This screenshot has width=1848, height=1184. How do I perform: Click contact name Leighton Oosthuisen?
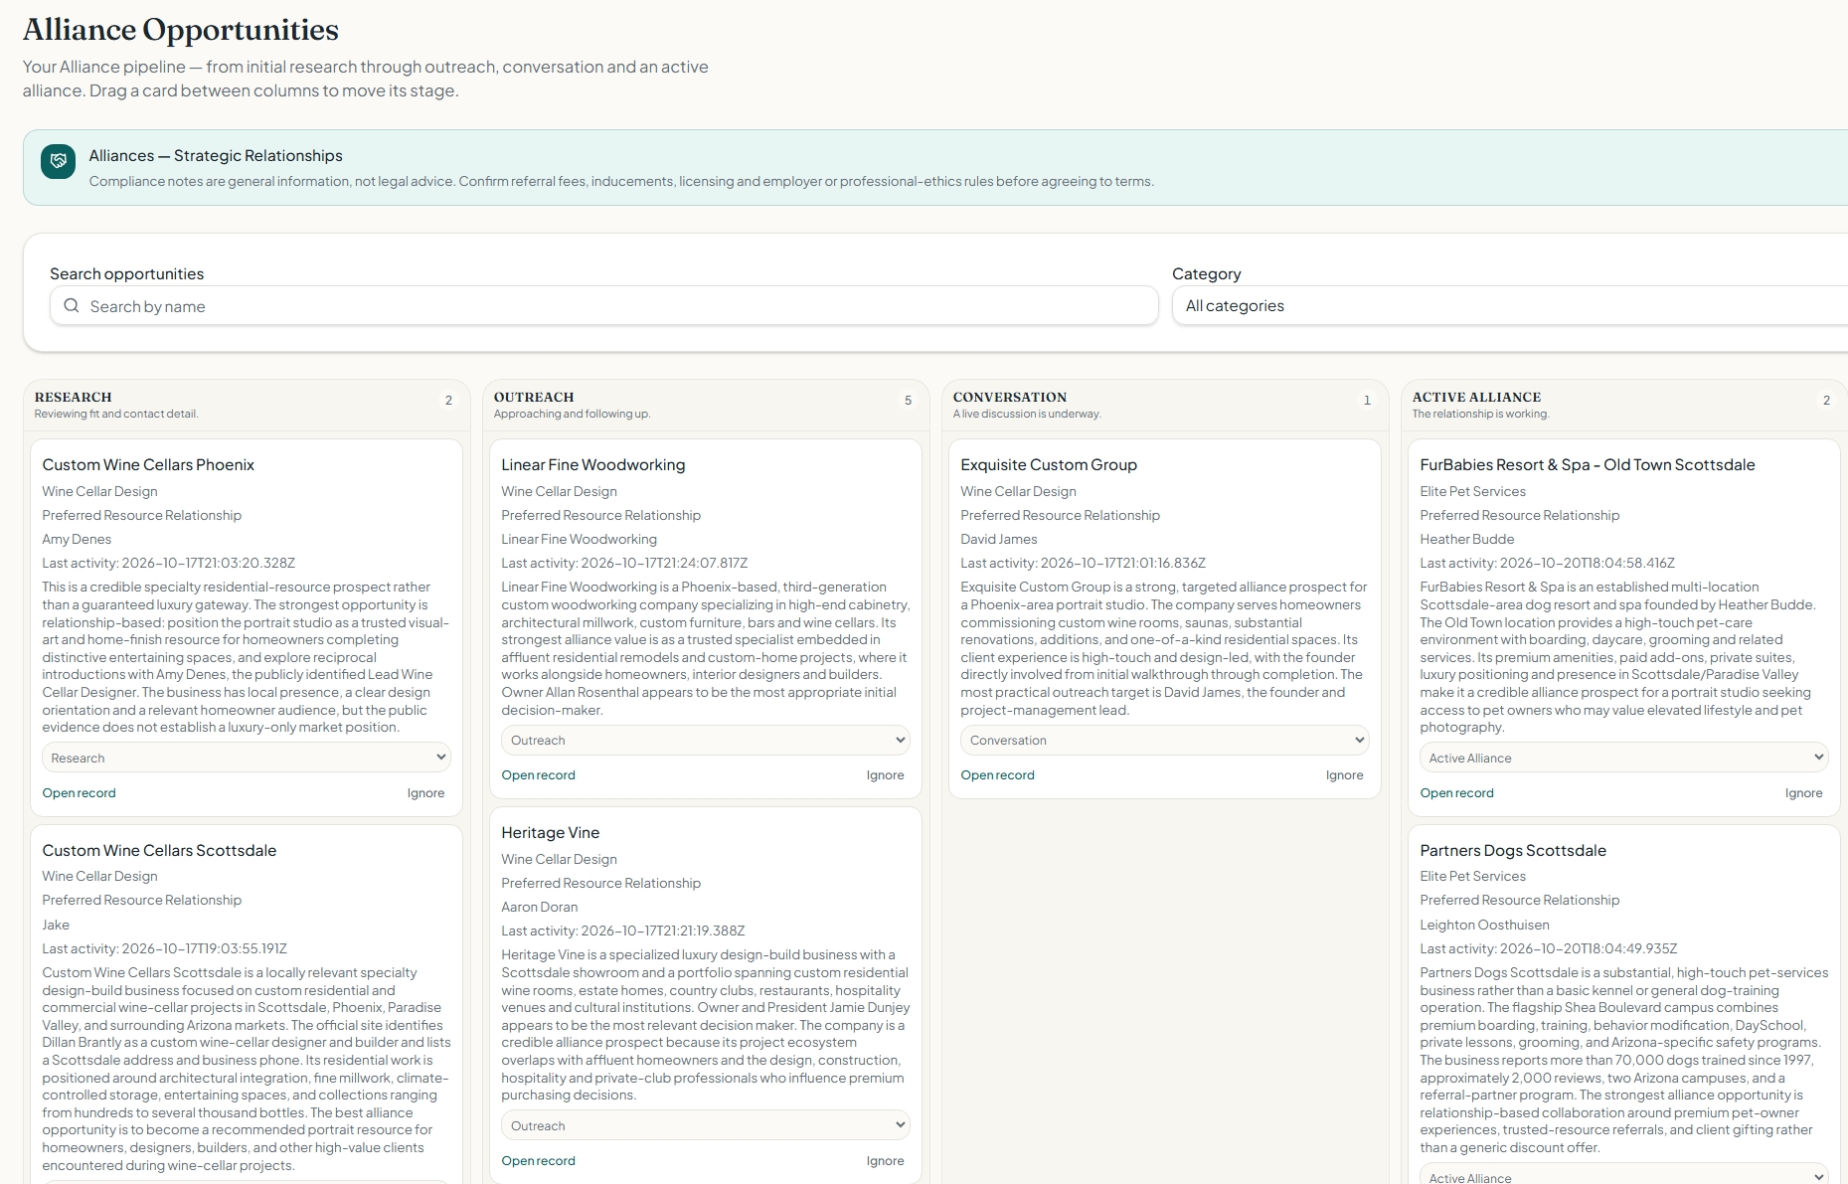pyautogui.click(x=1484, y=925)
